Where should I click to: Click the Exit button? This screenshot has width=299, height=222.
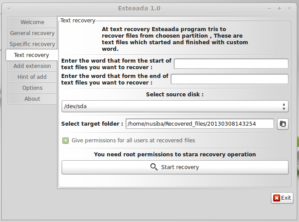point(282,198)
